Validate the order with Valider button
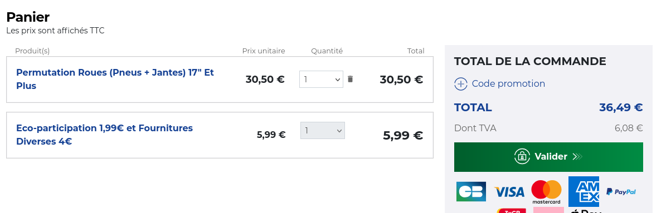The image size is (666, 213). point(548,157)
